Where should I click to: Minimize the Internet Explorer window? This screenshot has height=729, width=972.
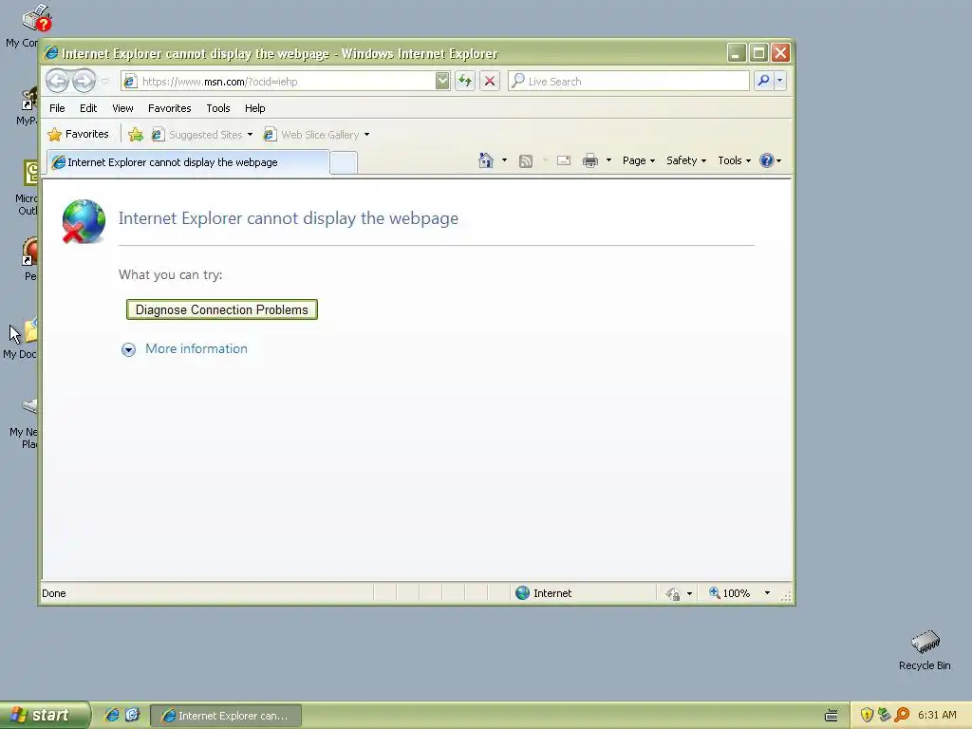click(x=736, y=53)
